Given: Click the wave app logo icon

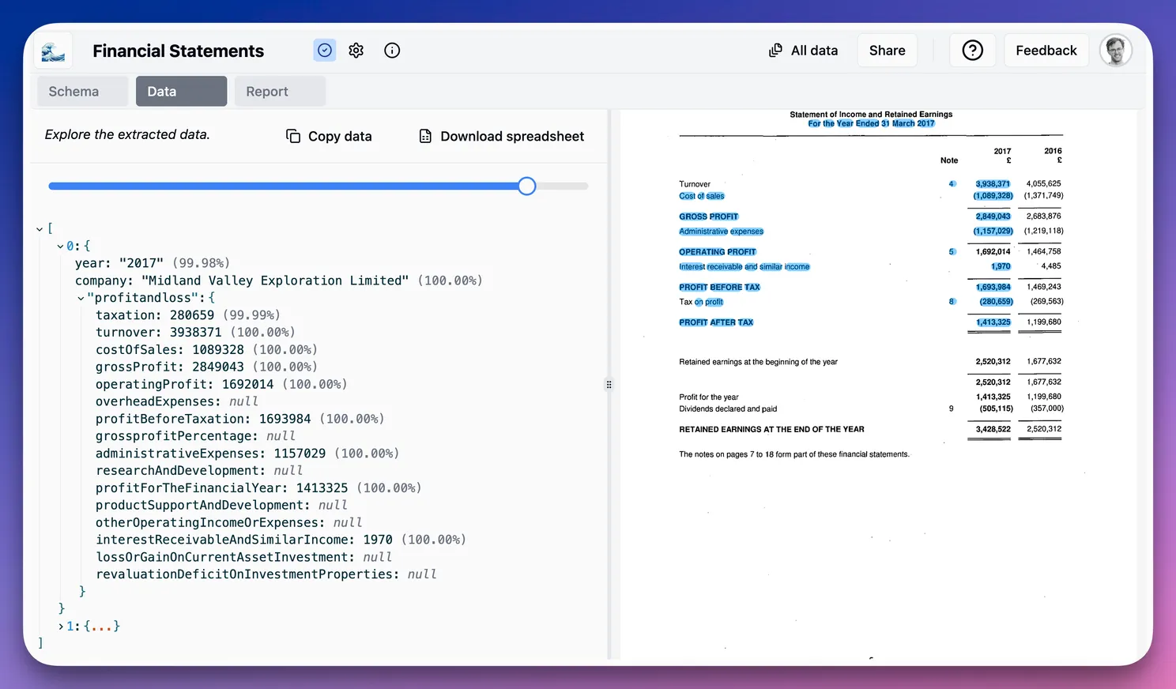Looking at the screenshot, I should click(x=53, y=51).
